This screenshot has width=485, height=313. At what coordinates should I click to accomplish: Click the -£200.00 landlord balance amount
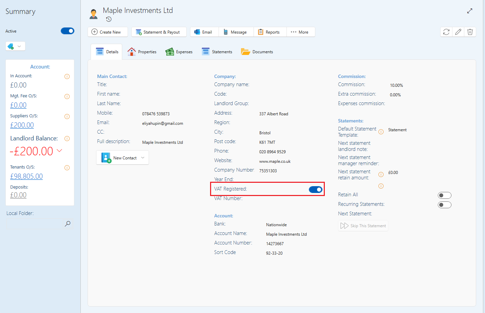32,151
